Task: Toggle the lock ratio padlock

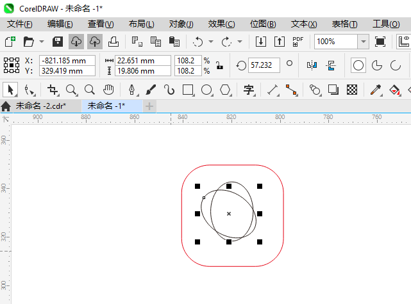Action: click(219, 65)
